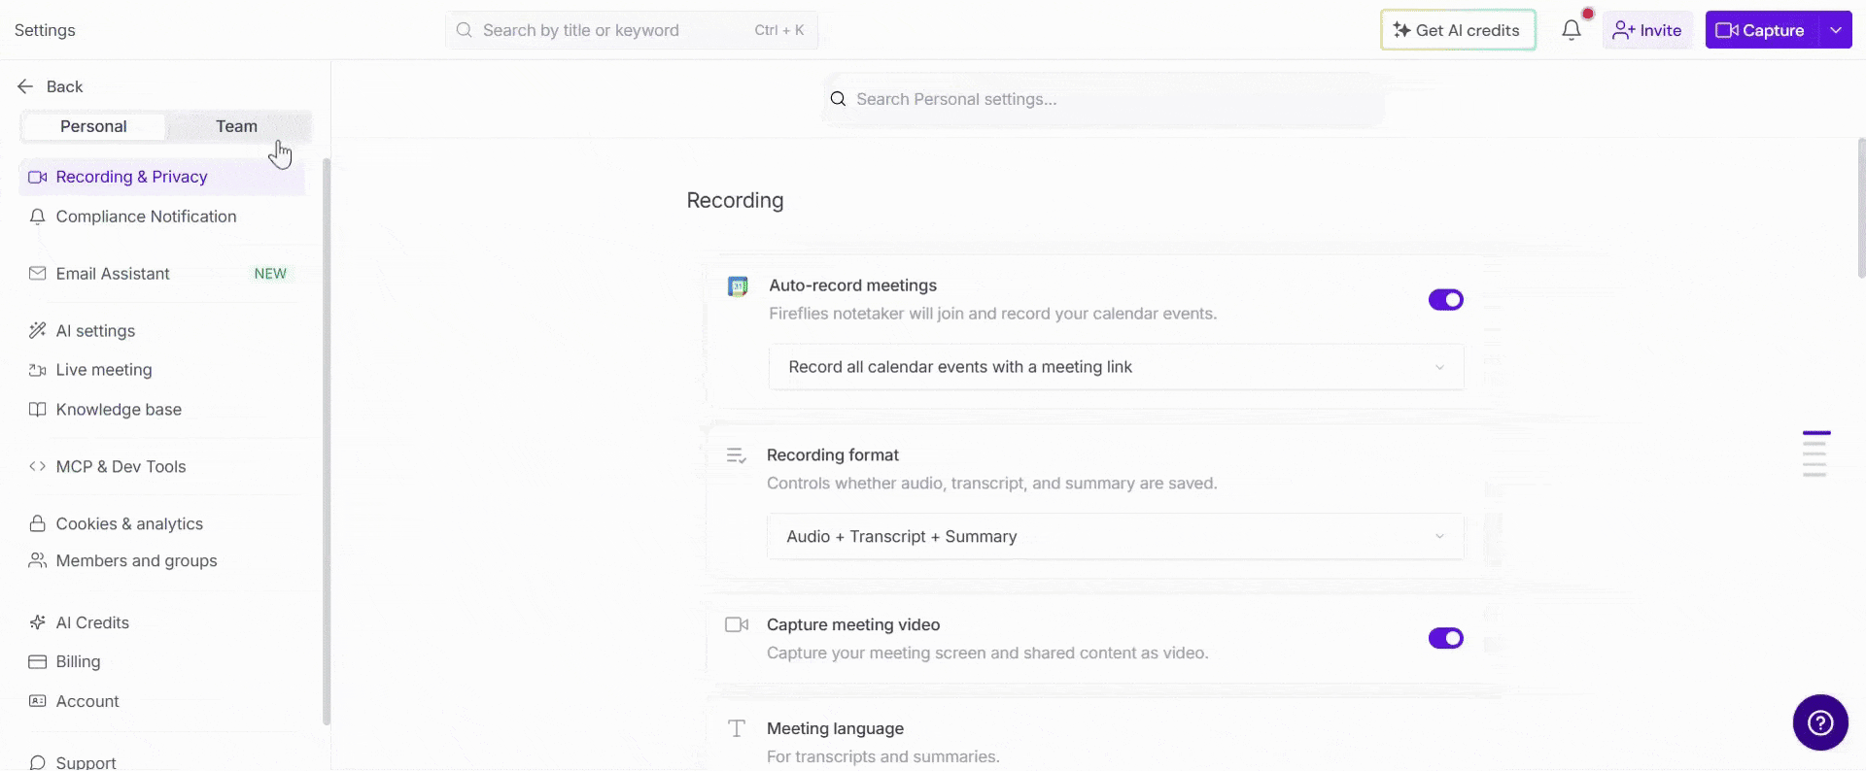This screenshot has height=771, width=1866.
Task: Click the NEW badge next to Email Assistant
Action: (270, 274)
